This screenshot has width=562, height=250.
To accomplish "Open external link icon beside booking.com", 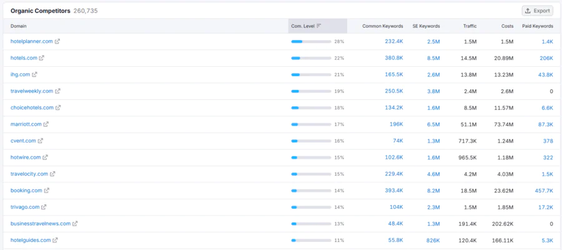I will [x=47, y=191].
